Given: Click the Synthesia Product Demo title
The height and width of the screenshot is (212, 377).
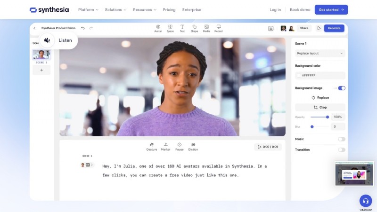Looking at the screenshot, I should pos(58,28).
